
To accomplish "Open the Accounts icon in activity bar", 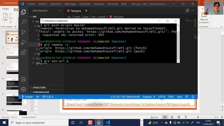I will click(23, 79).
